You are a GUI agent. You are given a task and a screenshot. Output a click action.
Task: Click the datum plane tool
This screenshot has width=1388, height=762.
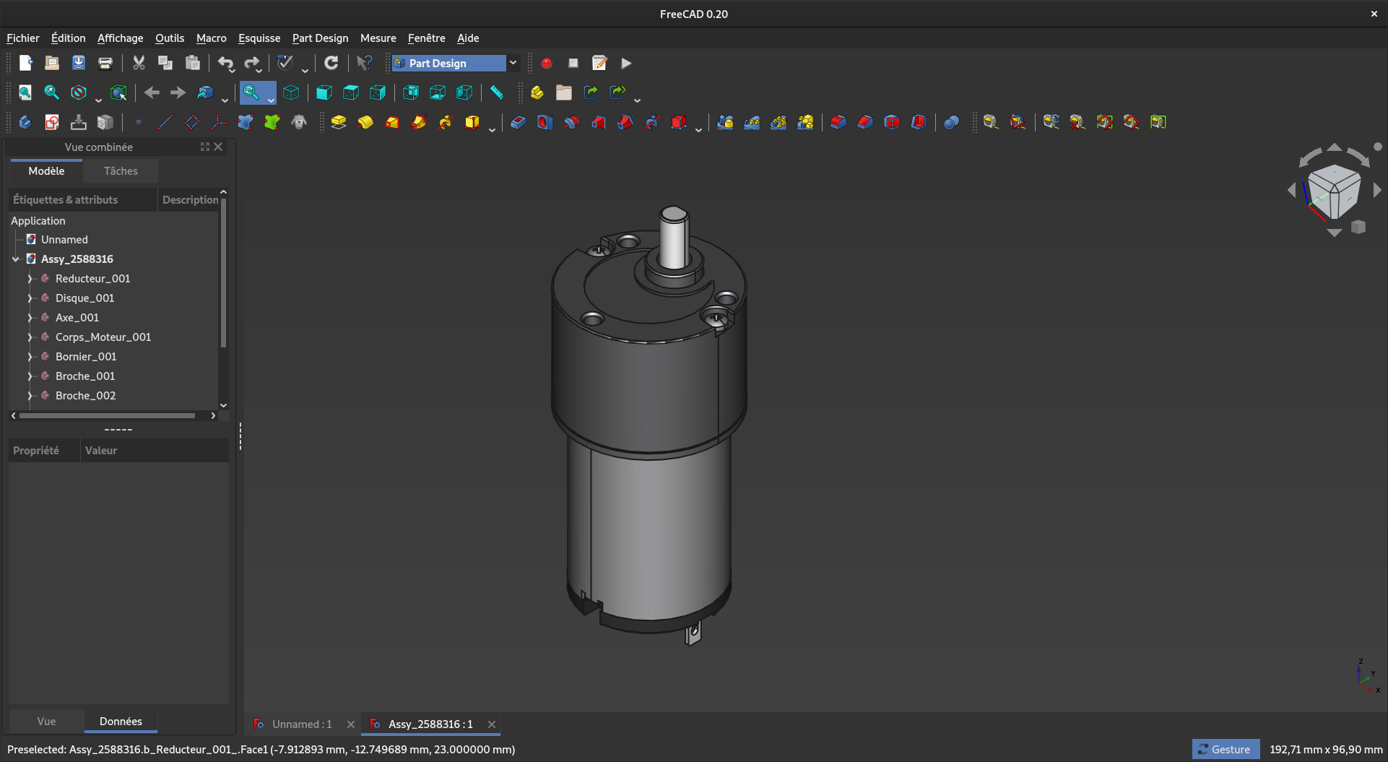coord(192,122)
